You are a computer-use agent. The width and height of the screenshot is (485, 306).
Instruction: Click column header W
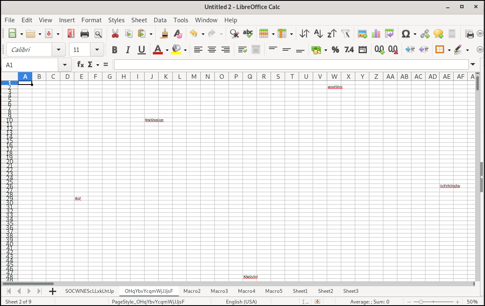(x=334, y=76)
